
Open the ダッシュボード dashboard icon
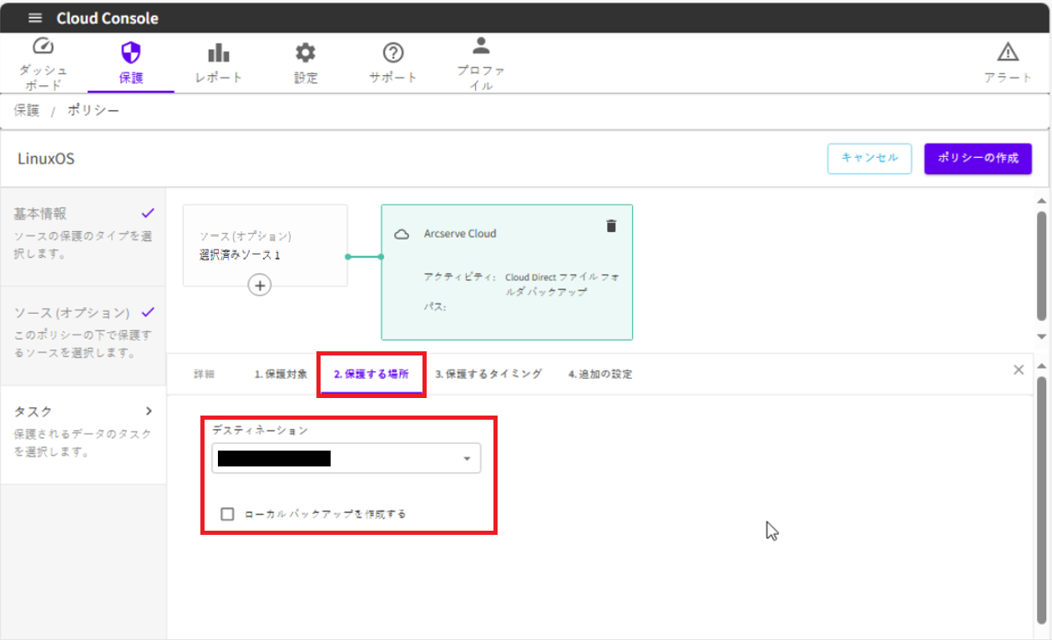tap(43, 48)
